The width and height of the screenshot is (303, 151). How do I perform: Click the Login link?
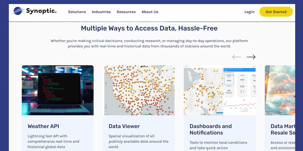249,12
